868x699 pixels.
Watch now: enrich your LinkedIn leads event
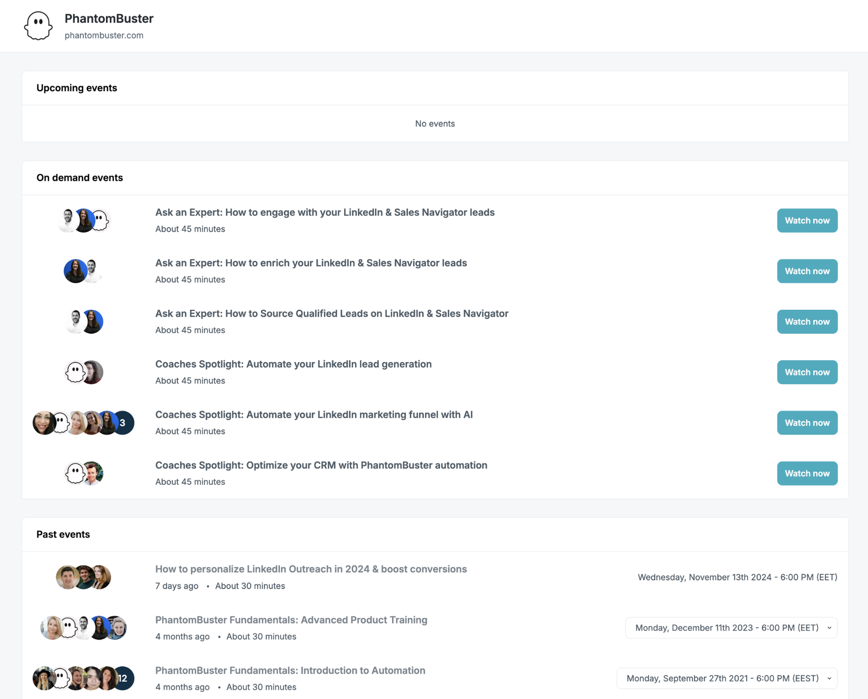point(807,271)
